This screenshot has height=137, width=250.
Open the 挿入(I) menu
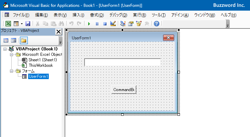(x=78, y=15)
